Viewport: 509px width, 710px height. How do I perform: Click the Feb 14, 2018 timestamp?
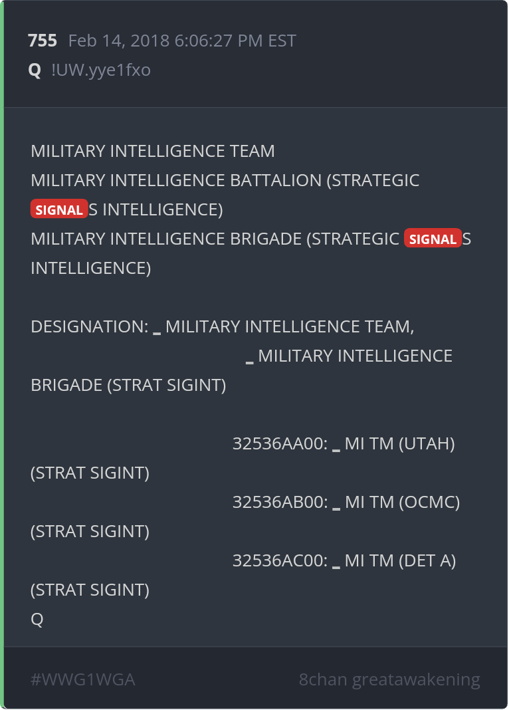[182, 41]
